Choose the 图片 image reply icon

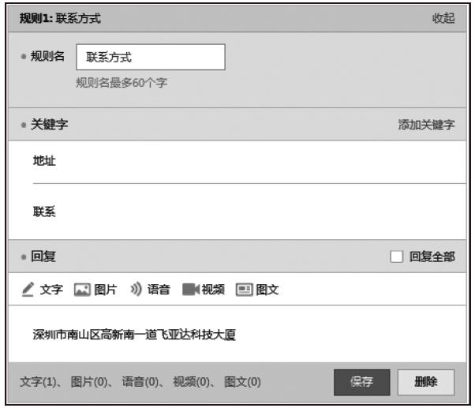coord(82,290)
